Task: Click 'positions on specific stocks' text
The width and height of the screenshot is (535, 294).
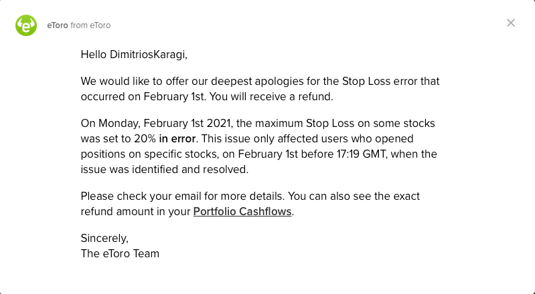Action: 150,154
